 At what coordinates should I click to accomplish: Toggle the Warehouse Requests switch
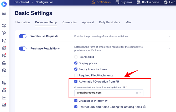(x=23, y=36)
